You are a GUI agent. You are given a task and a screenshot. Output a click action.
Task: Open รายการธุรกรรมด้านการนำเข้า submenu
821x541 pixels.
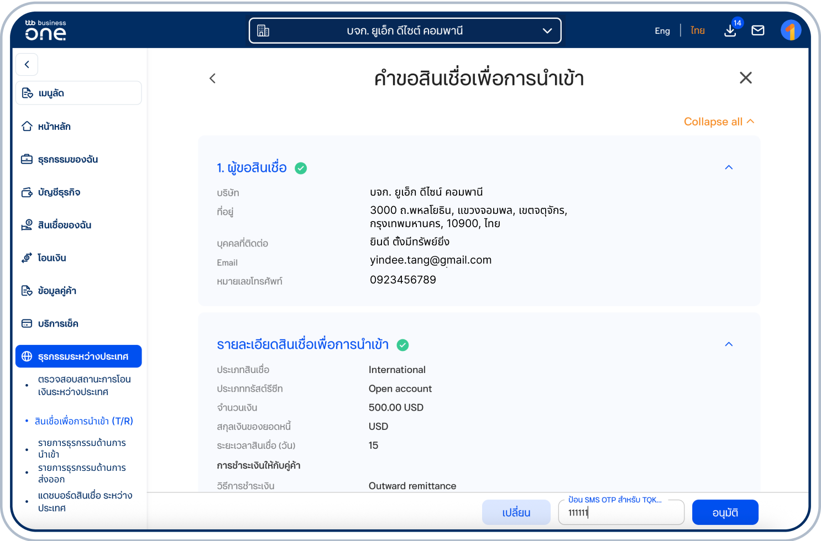click(82, 448)
